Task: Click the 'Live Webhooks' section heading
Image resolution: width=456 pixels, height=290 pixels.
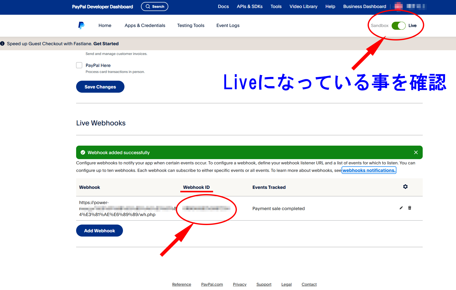Action: [101, 123]
